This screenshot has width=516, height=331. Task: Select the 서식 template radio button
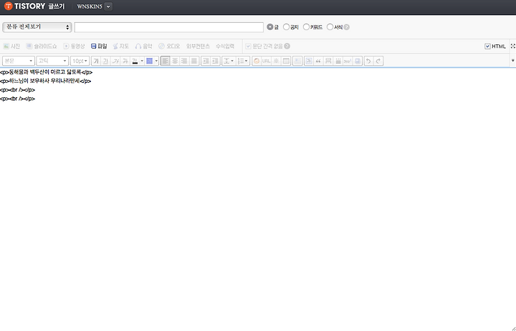(x=330, y=27)
